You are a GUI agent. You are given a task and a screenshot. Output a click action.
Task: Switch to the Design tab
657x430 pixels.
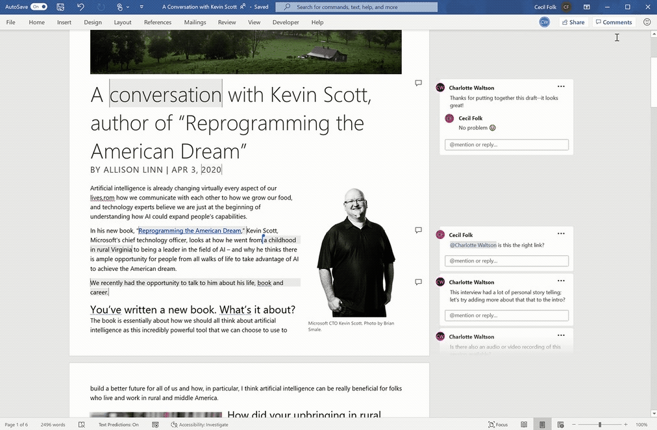(93, 22)
